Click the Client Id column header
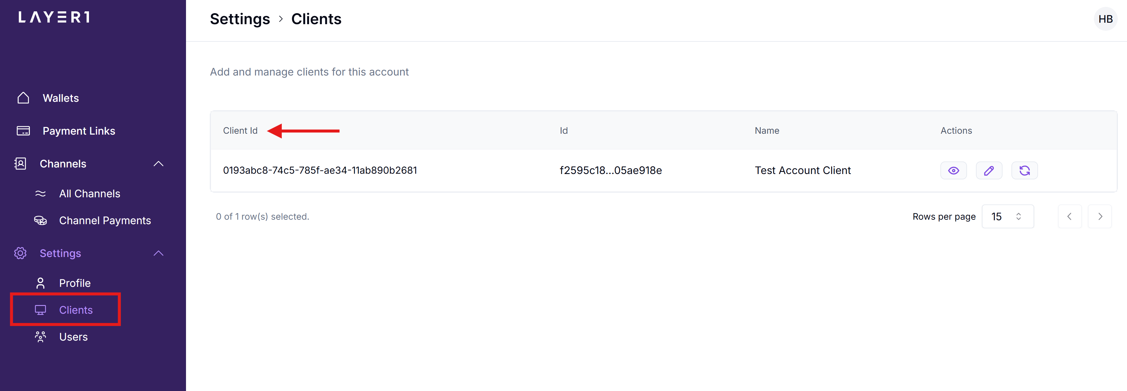Screen dimensions: 1127x391 tap(240, 131)
